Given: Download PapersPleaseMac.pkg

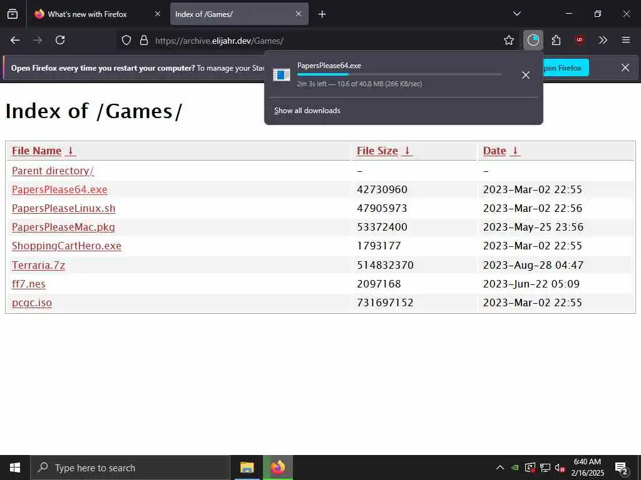Looking at the screenshot, I should (x=63, y=227).
